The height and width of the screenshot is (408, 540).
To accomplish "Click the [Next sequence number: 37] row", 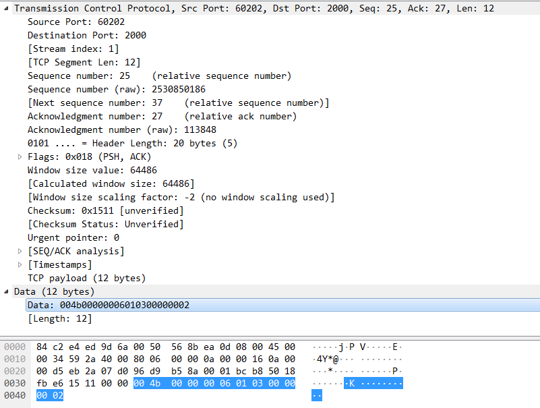I will 179,103.
